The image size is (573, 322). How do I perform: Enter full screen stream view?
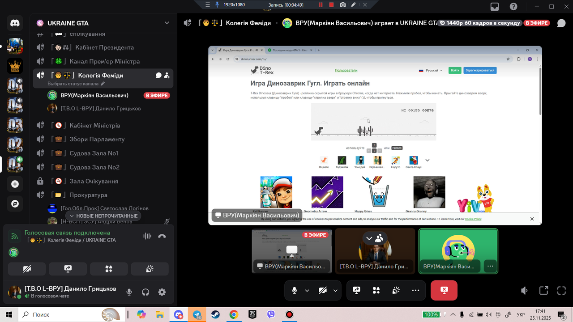[561, 291]
